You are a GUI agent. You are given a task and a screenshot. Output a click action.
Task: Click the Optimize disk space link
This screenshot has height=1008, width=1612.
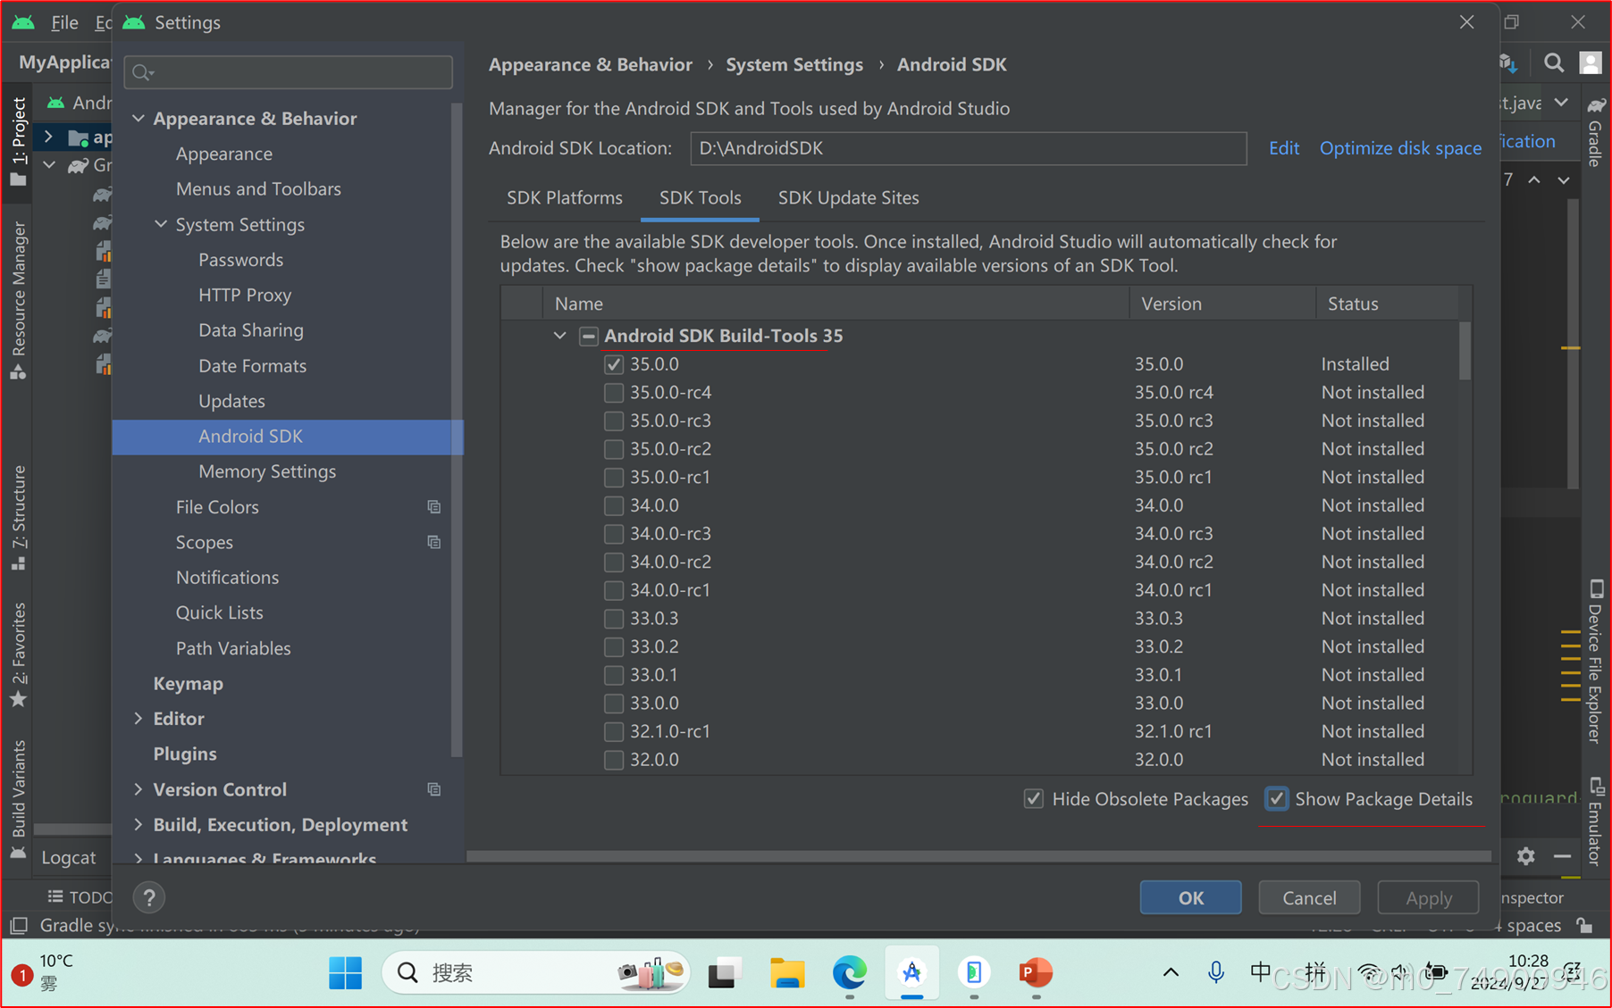[x=1399, y=148]
